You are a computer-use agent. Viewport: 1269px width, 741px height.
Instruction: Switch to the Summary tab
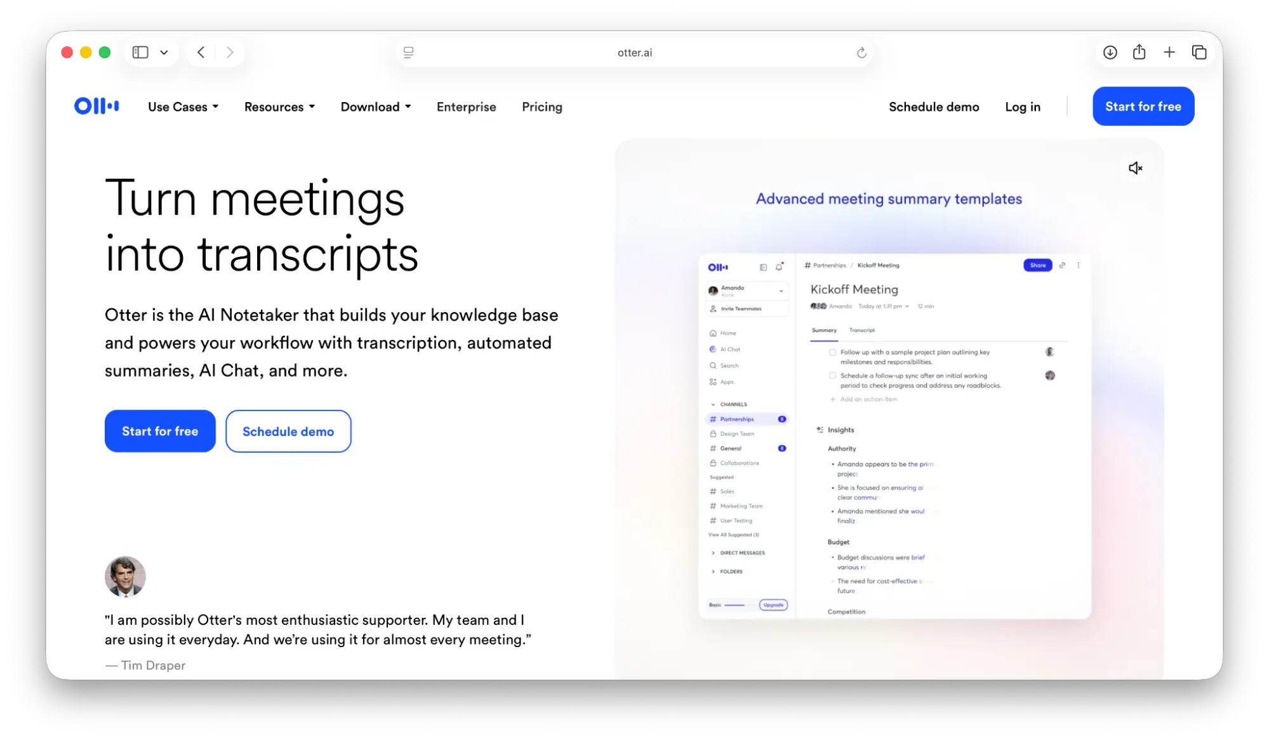[824, 330]
